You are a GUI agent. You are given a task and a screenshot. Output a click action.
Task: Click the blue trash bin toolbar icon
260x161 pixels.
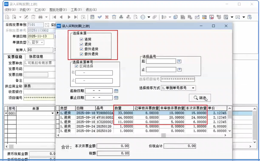(114, 17)
